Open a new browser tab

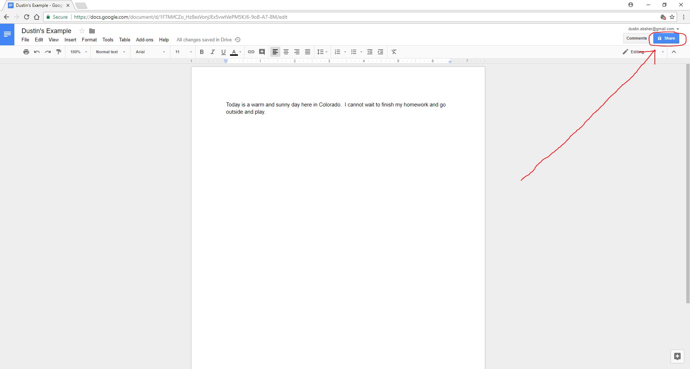pos(81,5)
